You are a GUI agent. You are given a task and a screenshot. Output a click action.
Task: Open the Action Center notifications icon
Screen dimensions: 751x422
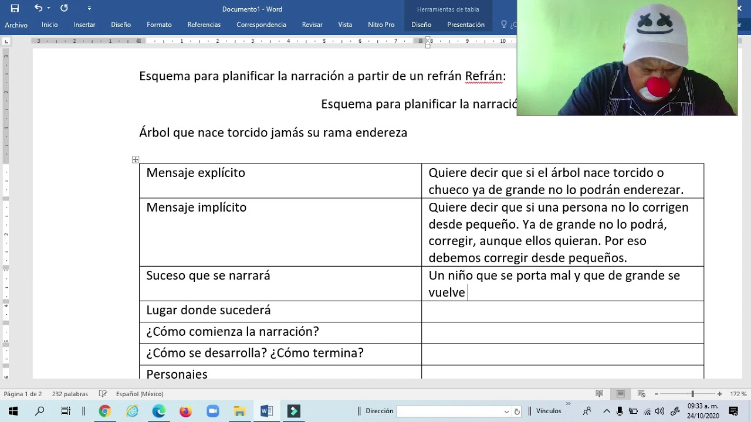tap(733, 411)
